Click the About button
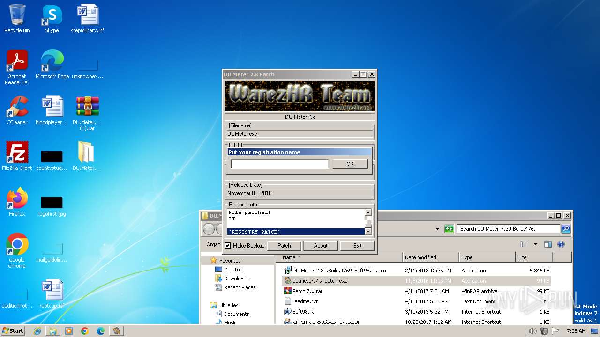Image resolution: width=600 pixels, height=337 pixels. coord(321,246)
